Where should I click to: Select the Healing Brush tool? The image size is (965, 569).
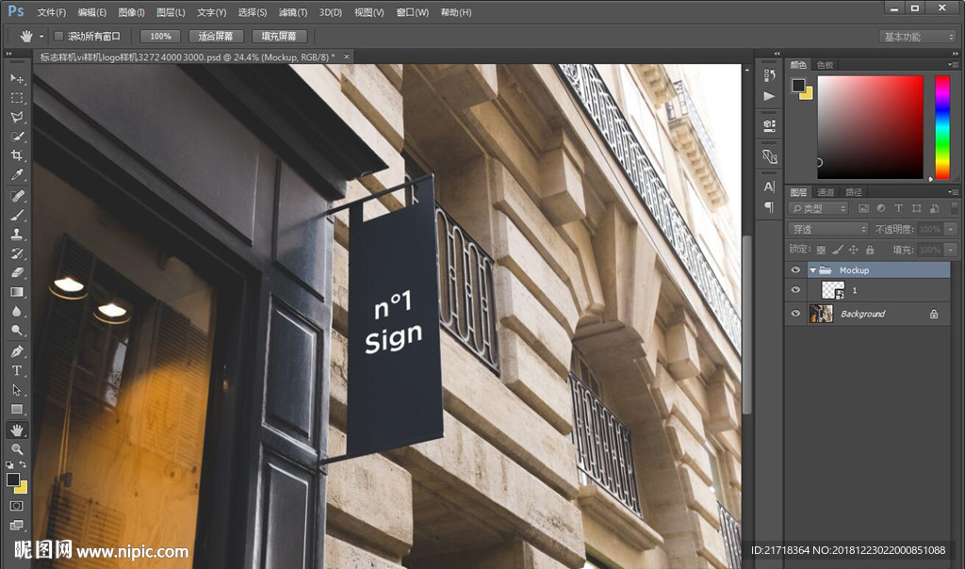[17, 196]
